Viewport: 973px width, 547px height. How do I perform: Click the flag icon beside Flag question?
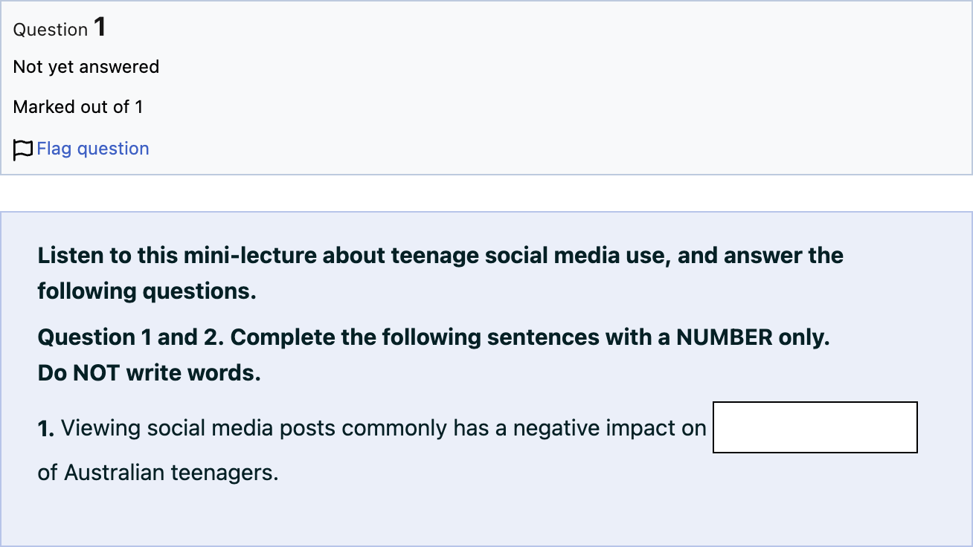(x=23, y=149)
